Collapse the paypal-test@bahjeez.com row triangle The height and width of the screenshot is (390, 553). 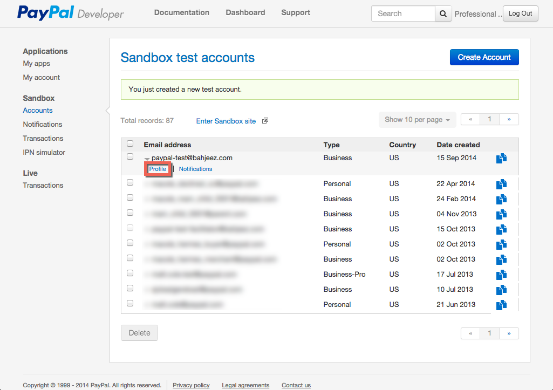pos(147,159)
